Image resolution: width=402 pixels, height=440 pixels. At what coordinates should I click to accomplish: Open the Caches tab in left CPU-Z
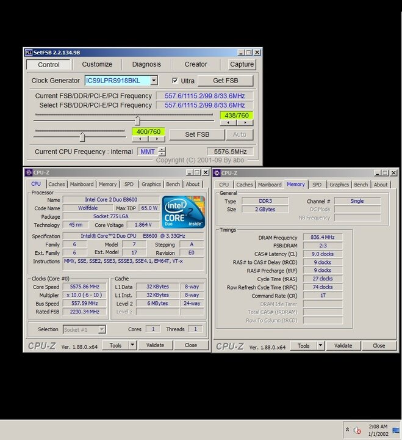56,184
